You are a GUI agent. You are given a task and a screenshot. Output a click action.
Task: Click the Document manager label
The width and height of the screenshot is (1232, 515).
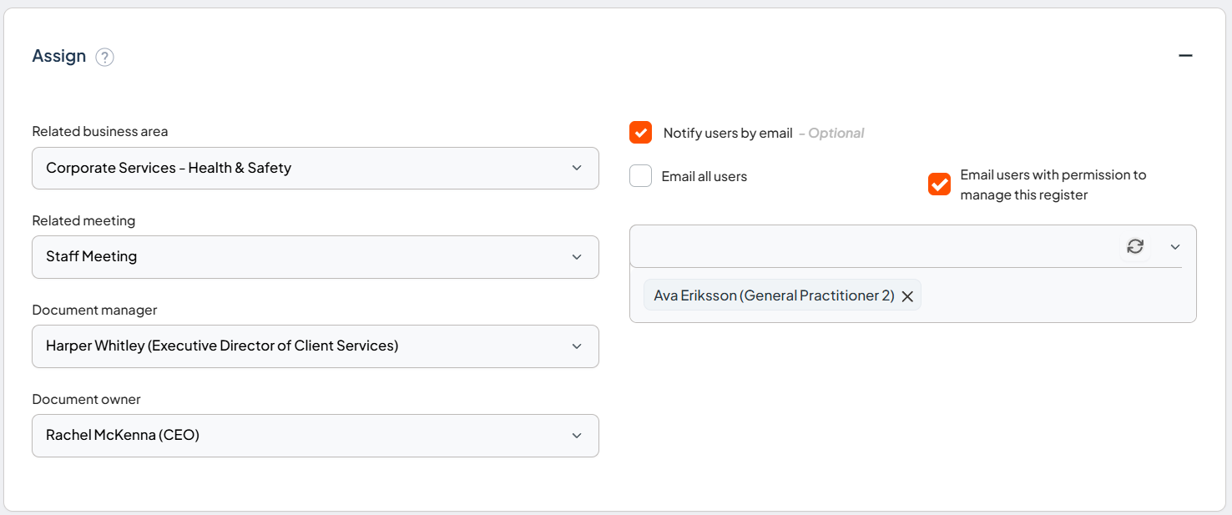(x=94, y=310)
